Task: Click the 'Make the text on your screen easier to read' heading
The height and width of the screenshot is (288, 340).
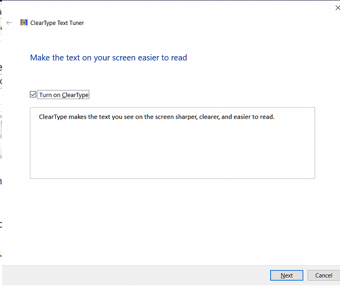Action: pos(108,58)
